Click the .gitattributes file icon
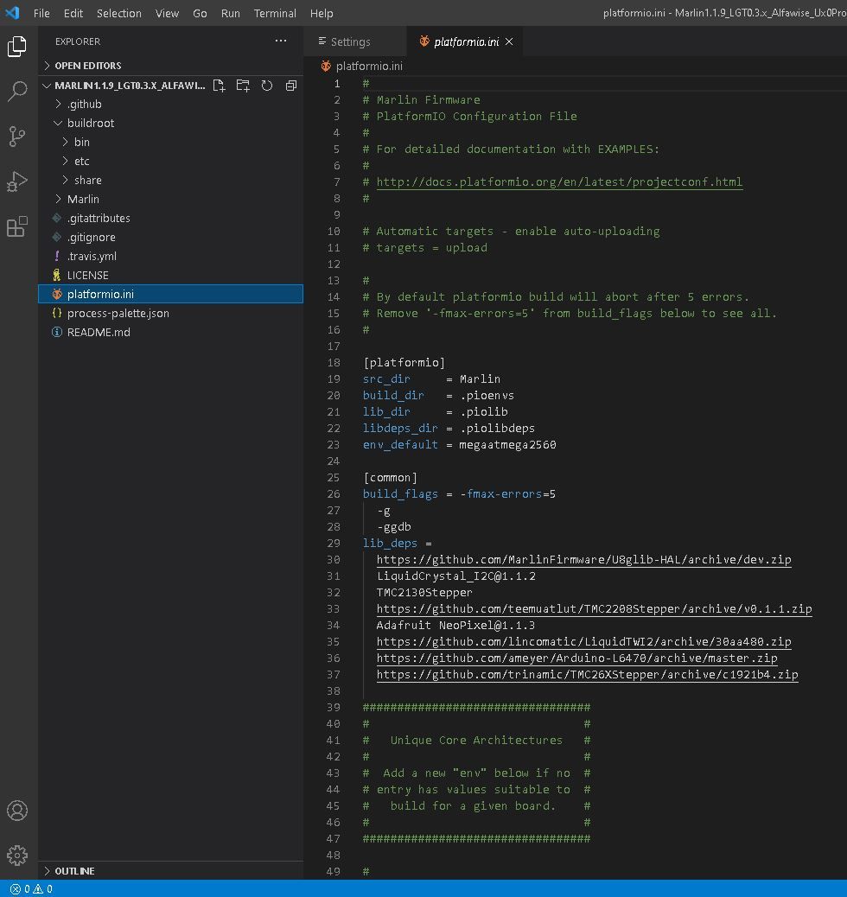The image size is (847, 897). click(57, 218)
